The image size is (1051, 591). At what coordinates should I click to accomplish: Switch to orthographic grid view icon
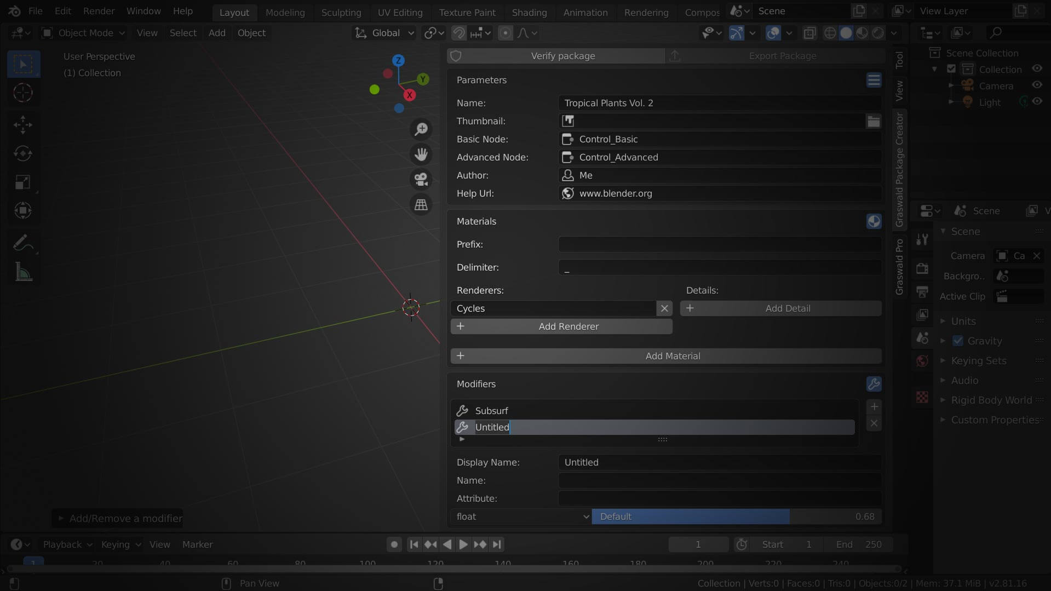(421, 205)
